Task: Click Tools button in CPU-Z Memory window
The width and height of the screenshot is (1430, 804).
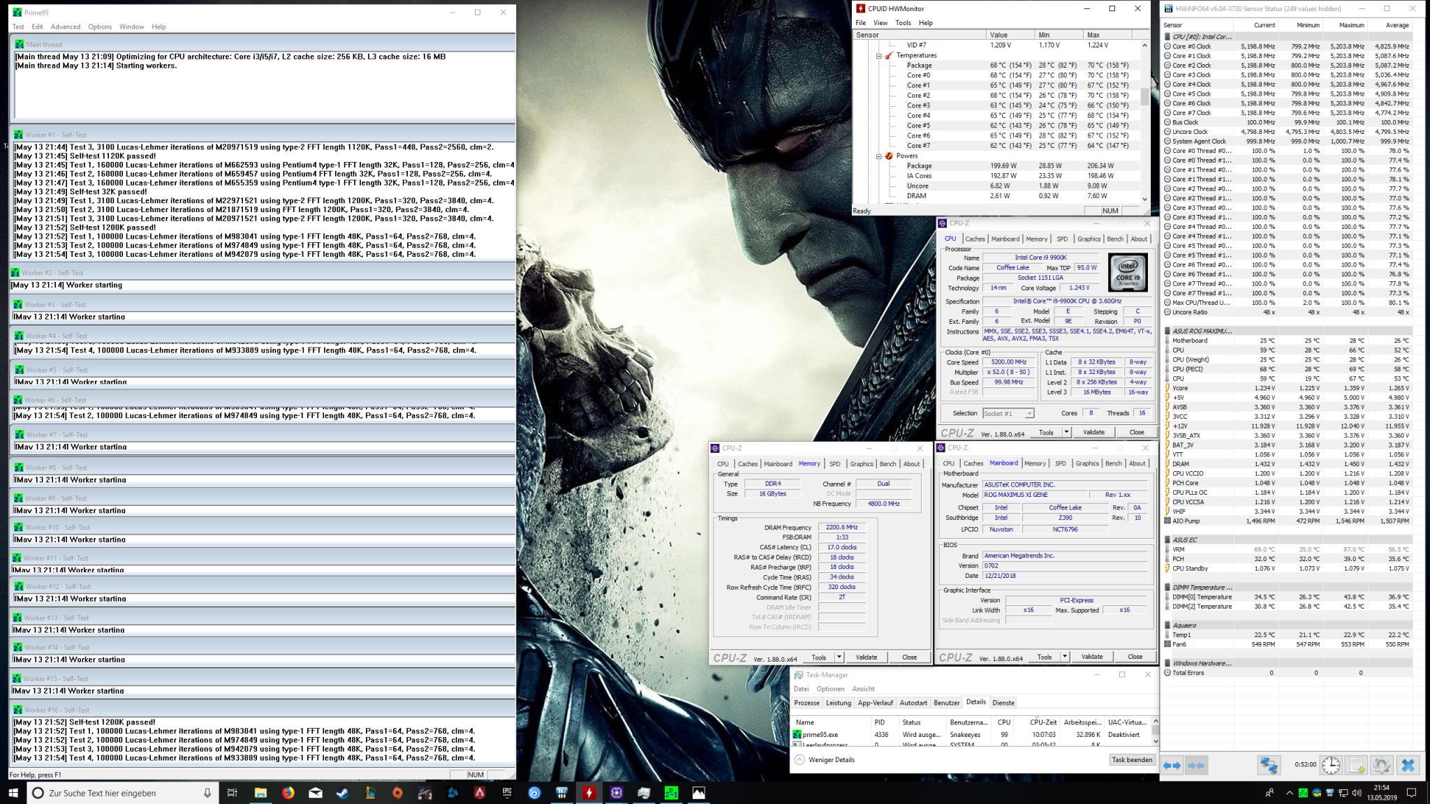Action: (818, 657)
